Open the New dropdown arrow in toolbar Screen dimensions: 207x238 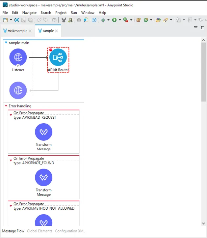[x=11, y=20]
